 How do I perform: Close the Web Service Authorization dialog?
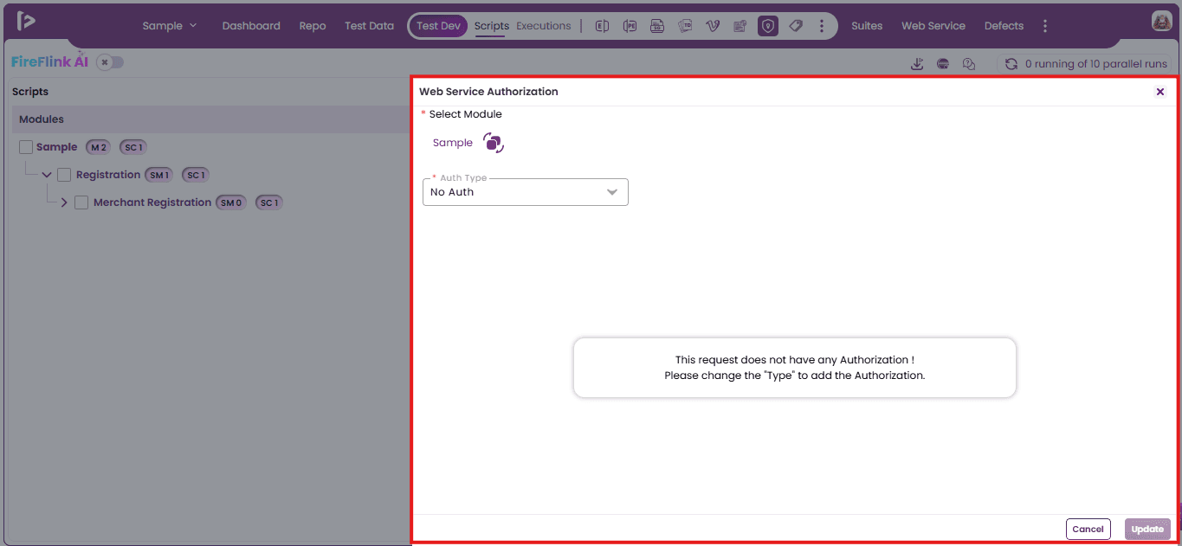[x=1160, y=92]
